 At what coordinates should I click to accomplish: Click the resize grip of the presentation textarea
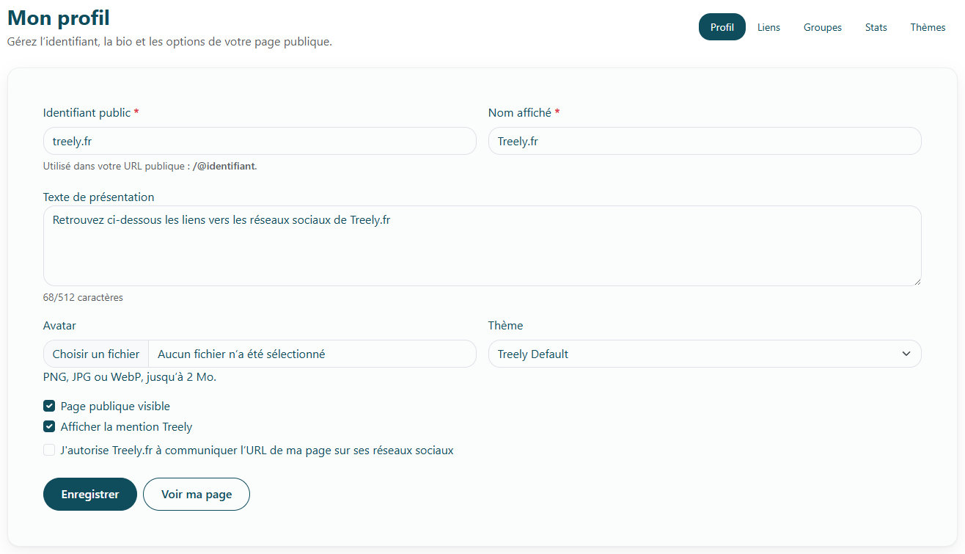coord(916,280)
